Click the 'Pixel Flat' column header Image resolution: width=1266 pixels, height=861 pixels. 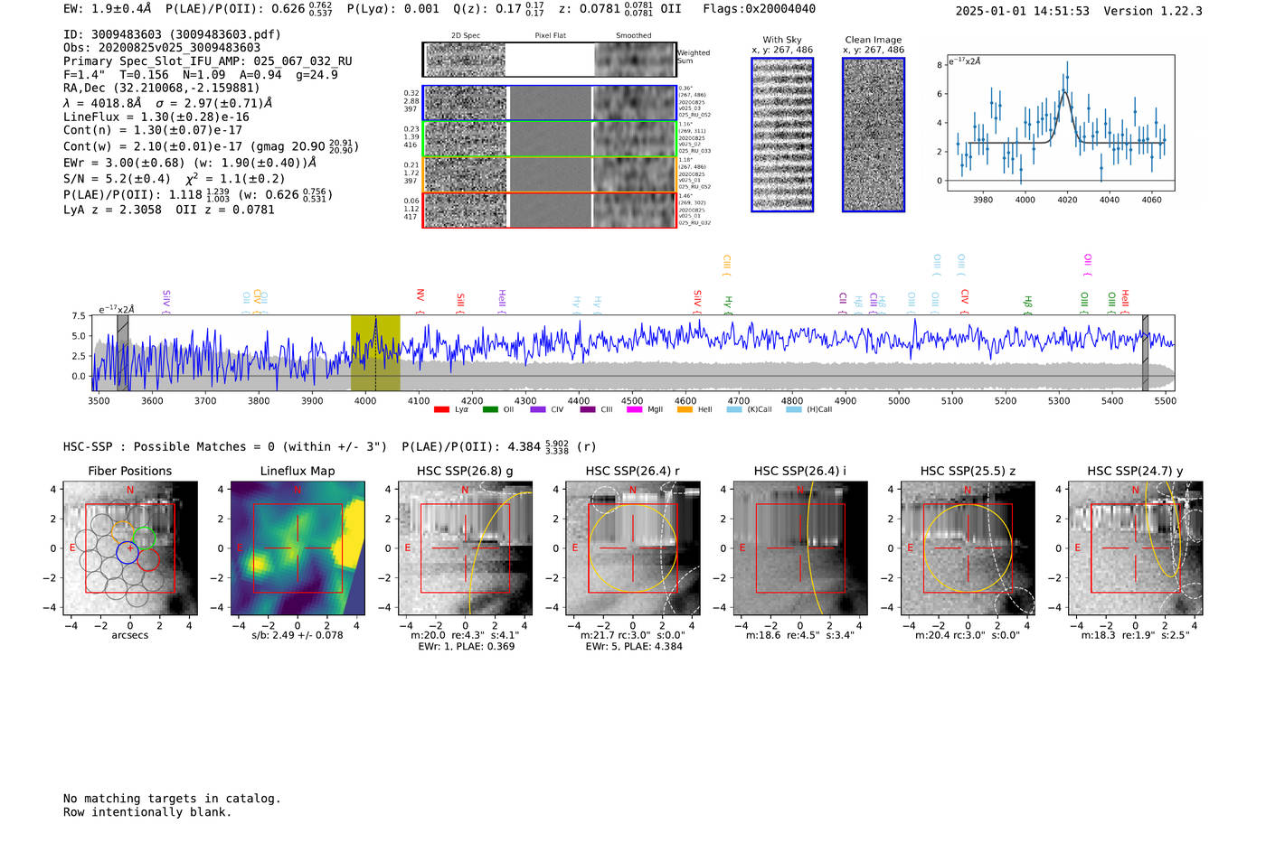(550, 36)
